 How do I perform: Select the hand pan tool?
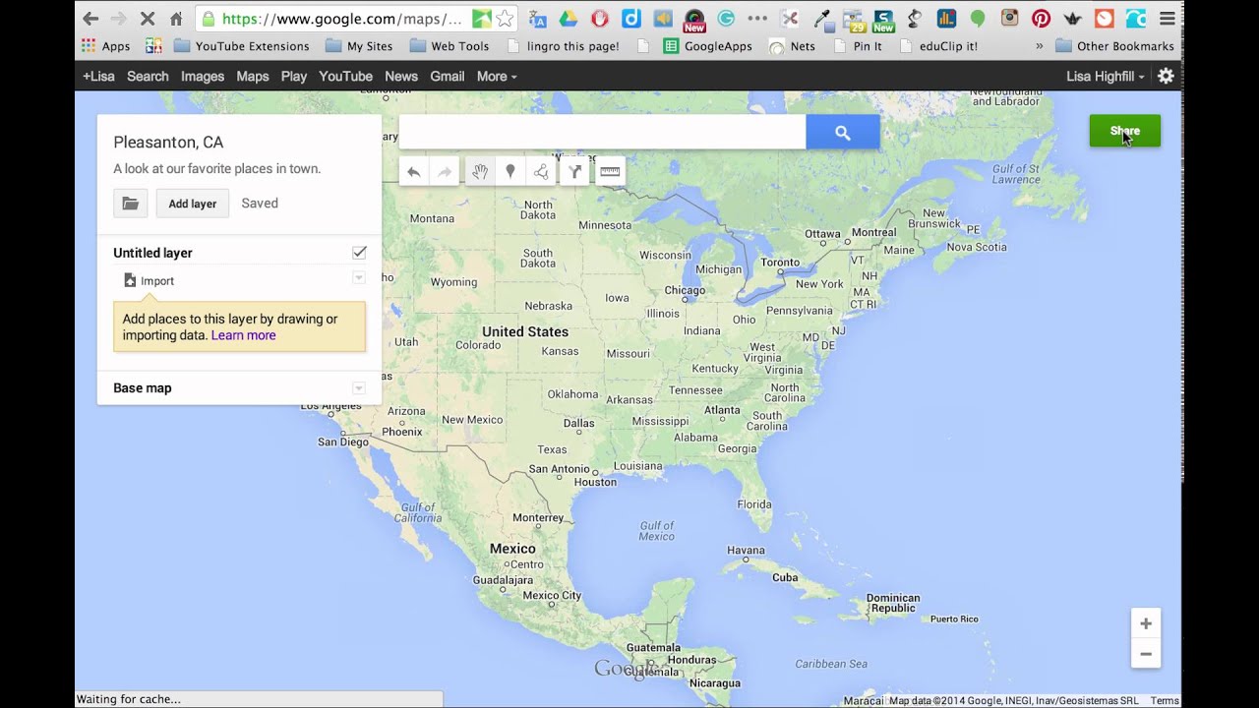[x=479, y=172]
